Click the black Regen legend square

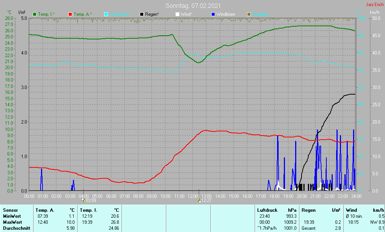141,14
